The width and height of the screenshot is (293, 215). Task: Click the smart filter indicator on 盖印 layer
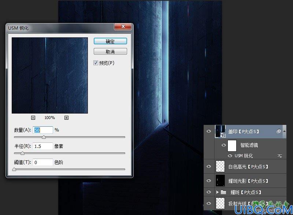(279, 131)
